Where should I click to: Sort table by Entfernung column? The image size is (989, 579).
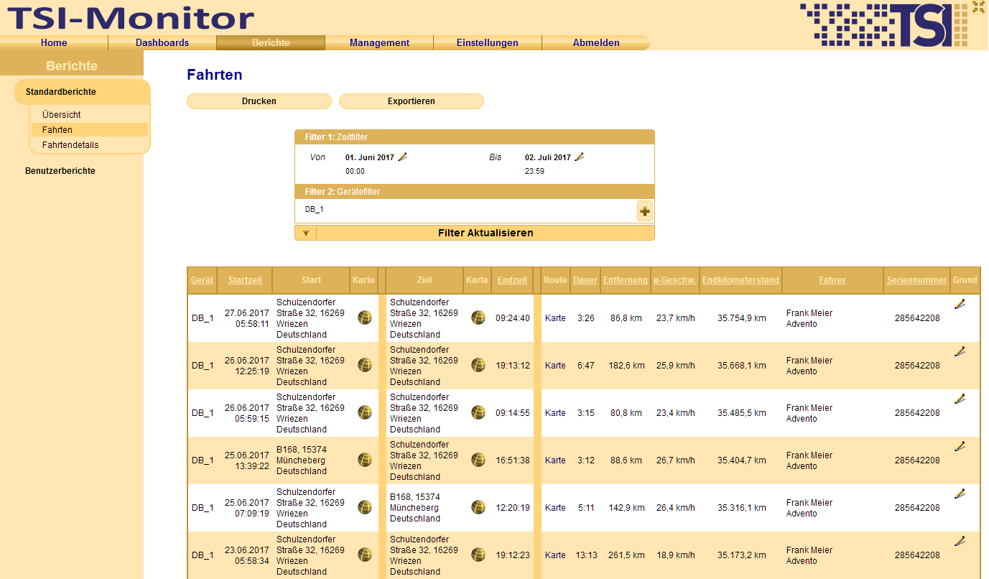point(626,280)
